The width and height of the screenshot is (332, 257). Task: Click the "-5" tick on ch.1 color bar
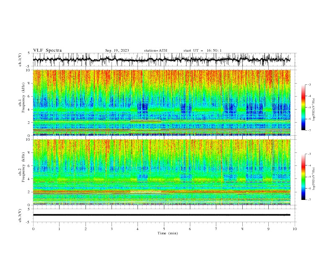pos(309,108)
